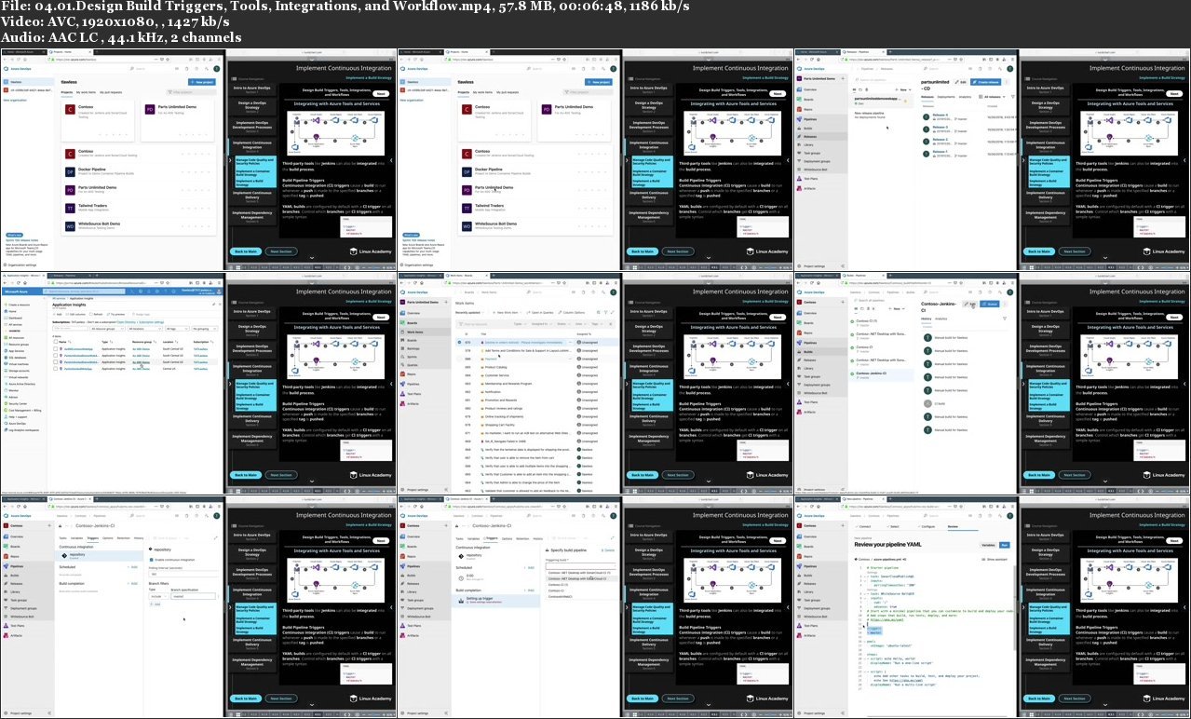Screen dimensions: 1191x719
Task: Click the Review step tab in the YAML pipeline frame
Action: pyautogui.click(x=953, y=526)
